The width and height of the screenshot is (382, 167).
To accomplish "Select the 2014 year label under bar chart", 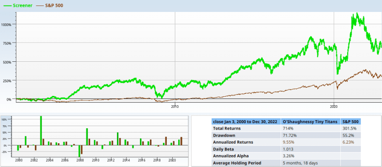I will coord(126,160).
